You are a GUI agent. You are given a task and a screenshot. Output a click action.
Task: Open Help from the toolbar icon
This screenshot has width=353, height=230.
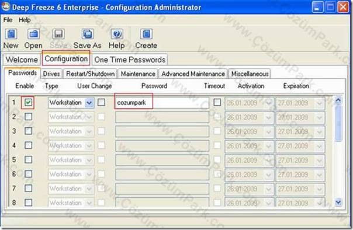point(117,34)
